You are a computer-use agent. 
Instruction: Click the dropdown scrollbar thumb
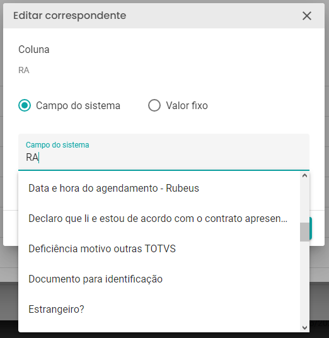(x=304, y=232)
